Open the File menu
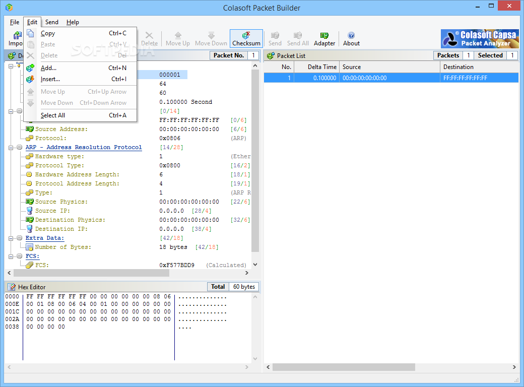This screenshot has width=524, height=387. 15,22
